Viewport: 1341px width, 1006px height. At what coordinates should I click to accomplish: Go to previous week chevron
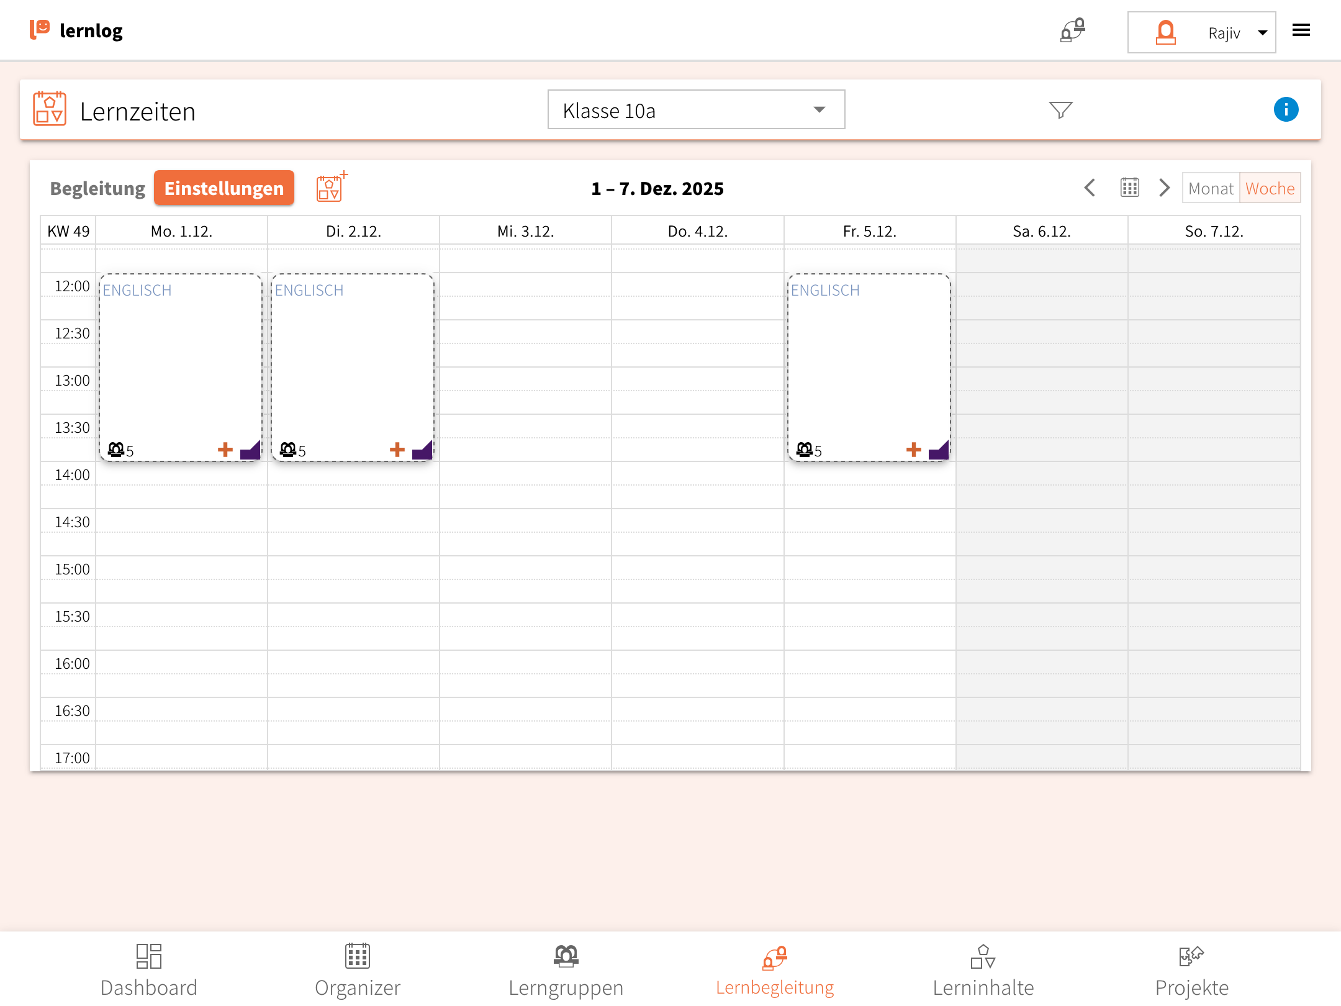point(1090,188)
